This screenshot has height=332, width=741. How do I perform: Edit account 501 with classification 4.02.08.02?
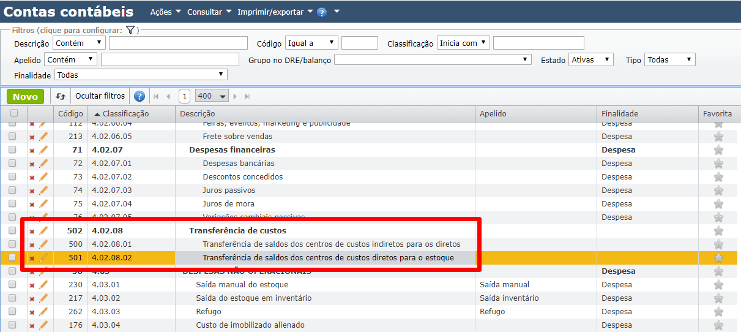43,257
